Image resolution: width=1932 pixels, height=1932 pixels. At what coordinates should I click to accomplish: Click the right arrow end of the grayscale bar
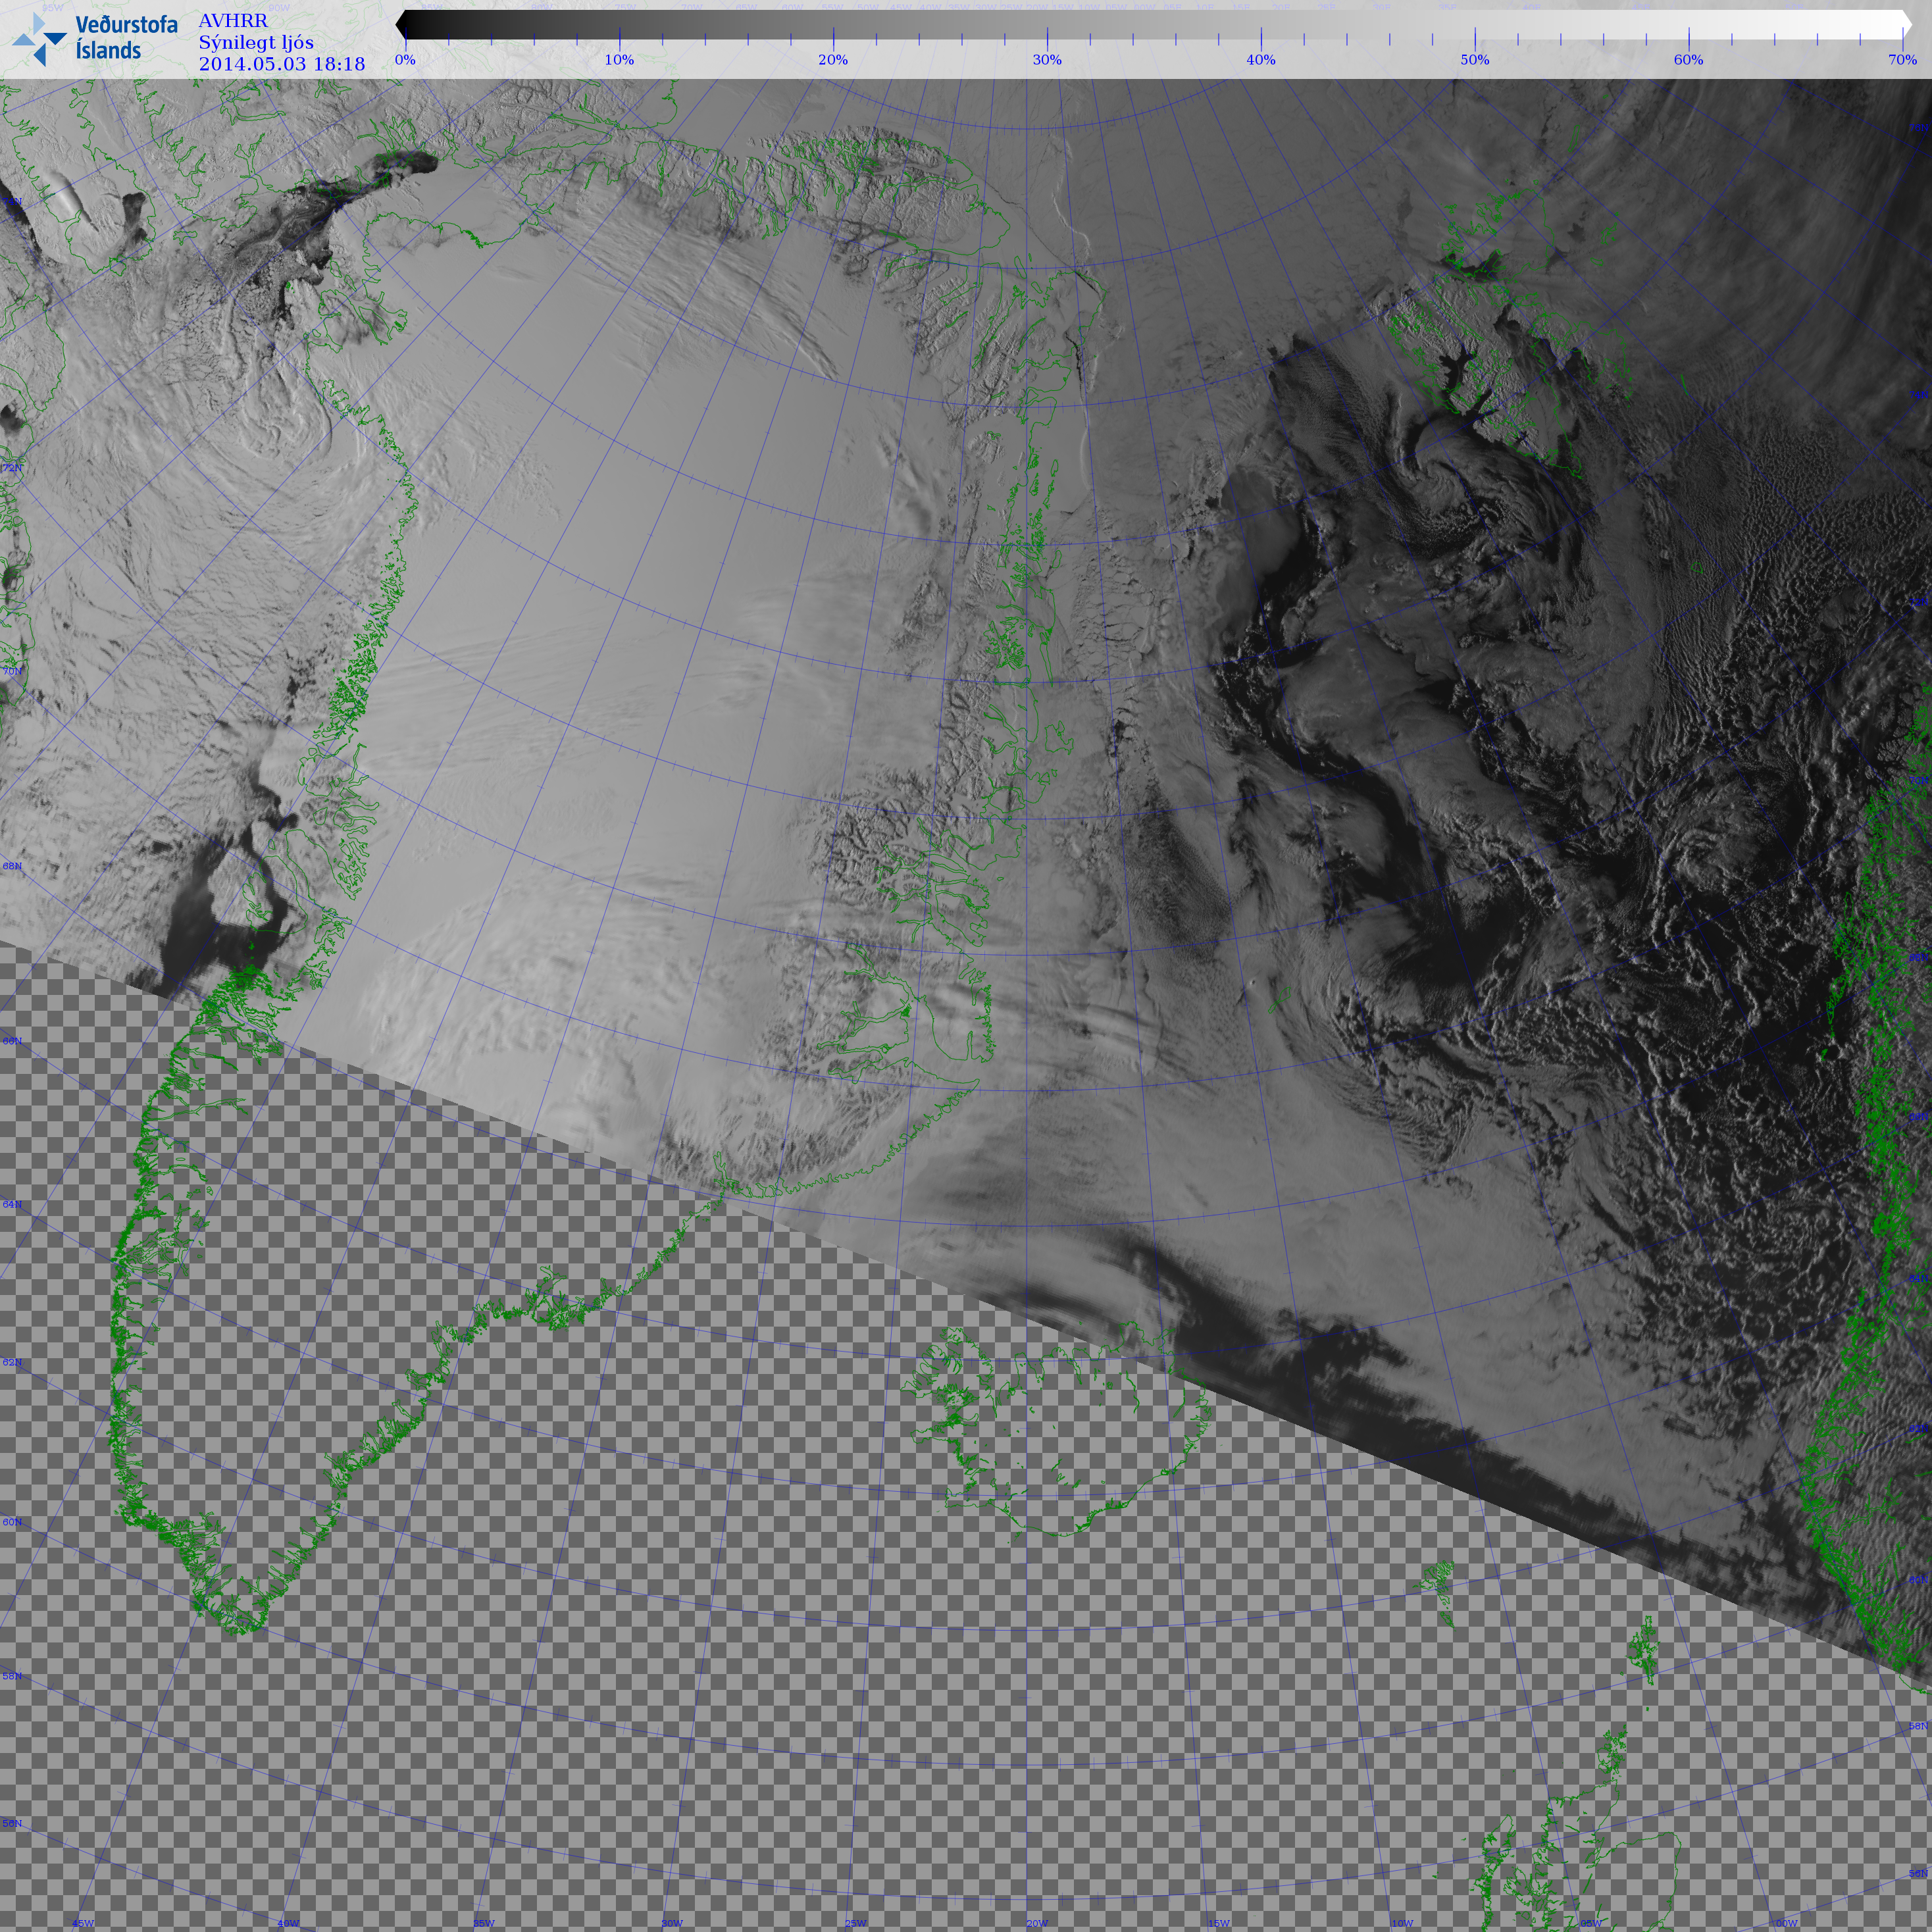tap(1906, 25)
